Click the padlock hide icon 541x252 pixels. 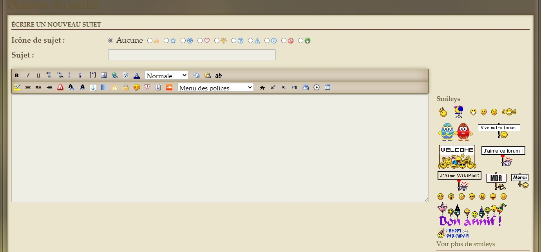(x=126, y=87)
